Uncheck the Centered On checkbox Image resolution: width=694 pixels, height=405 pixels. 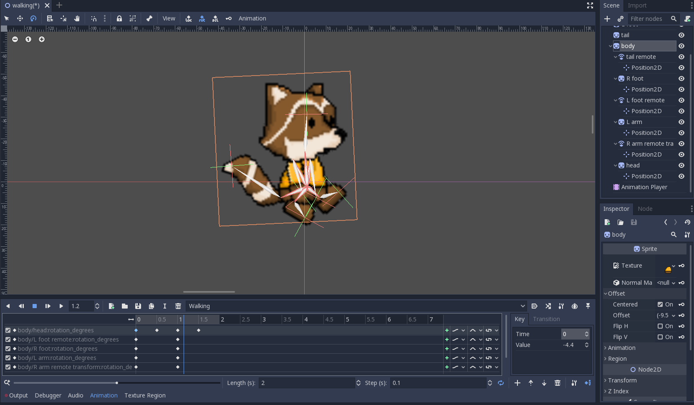[660, 304]
